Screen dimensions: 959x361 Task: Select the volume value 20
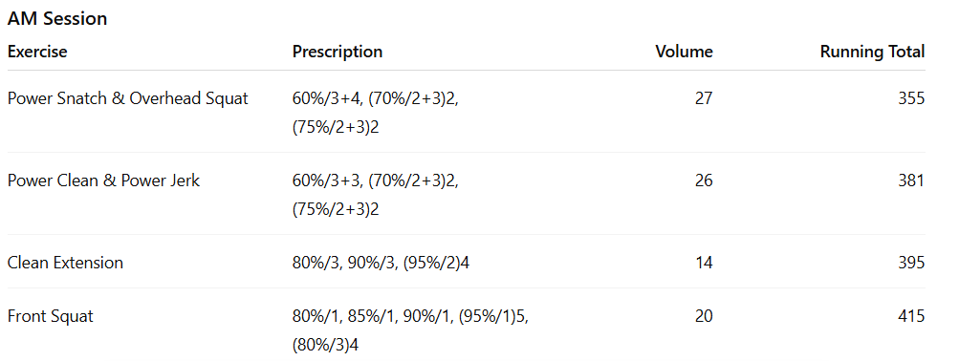tap(704, 316)
